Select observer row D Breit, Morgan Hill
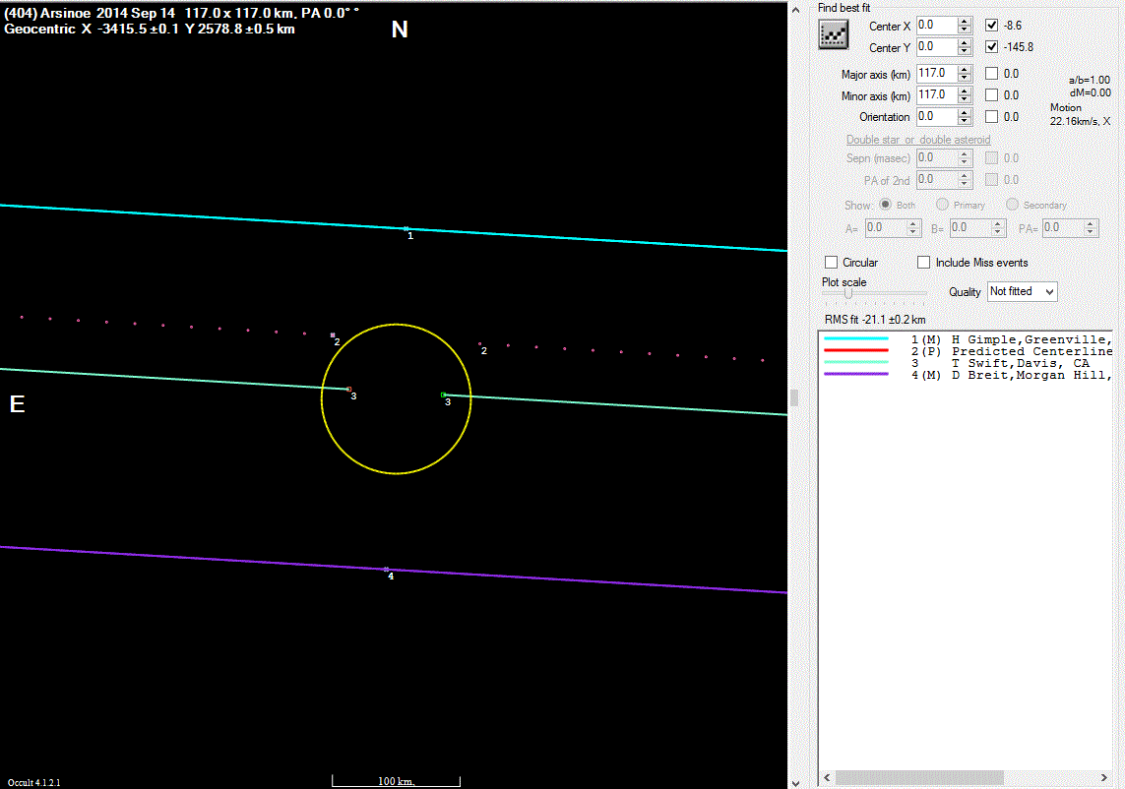Viewport: 1125px width, 789px height. [966, 375]
